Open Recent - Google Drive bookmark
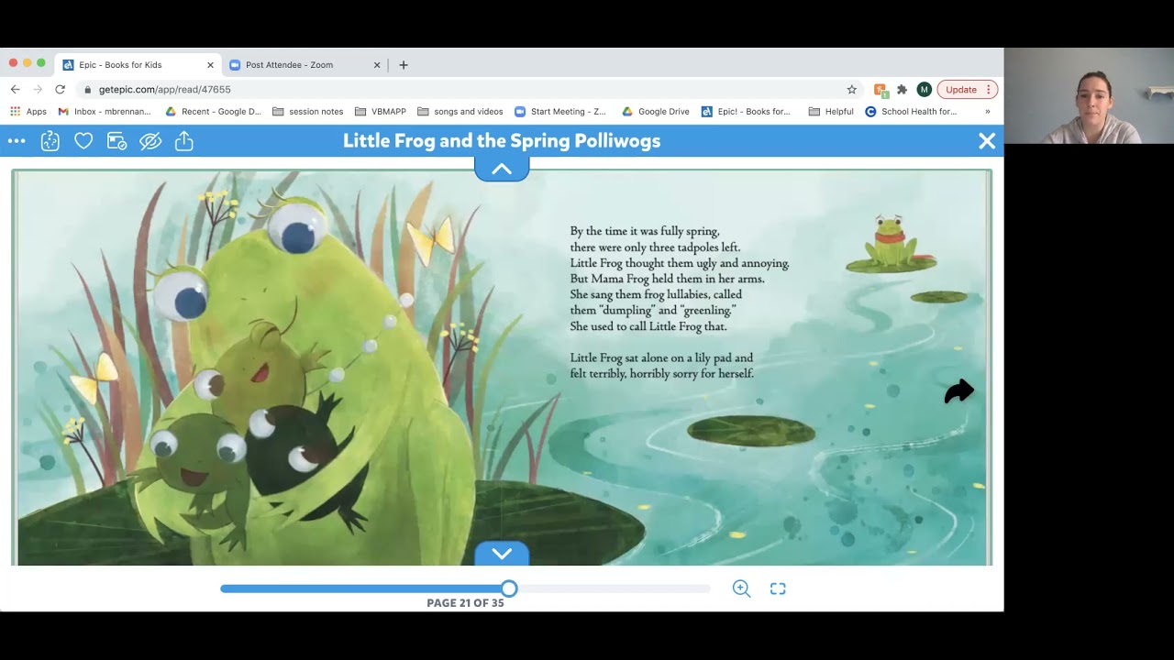This screenshot has height=660, width=1174. (x=213, y=112)
